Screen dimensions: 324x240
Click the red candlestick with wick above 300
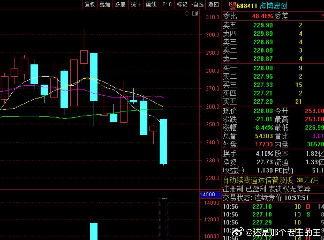click(84, 56)
